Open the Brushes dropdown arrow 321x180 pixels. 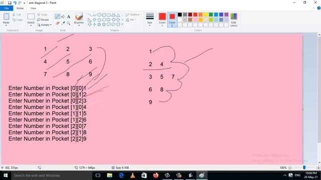tap(79, 25)
